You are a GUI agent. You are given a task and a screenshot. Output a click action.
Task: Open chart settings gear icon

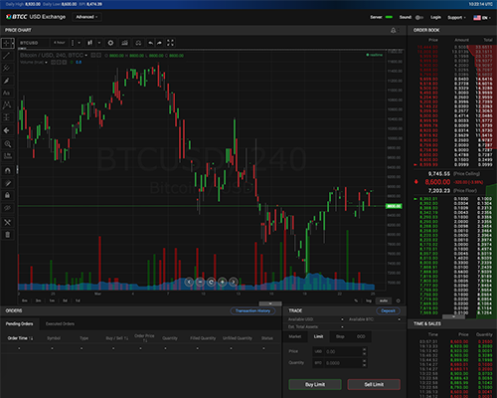(110, 43)
